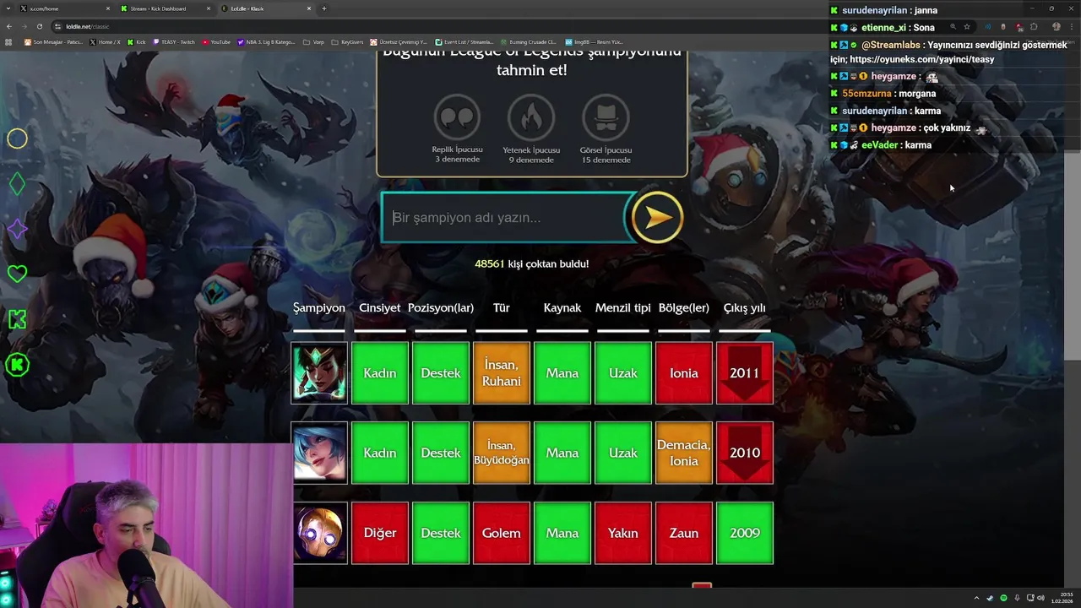Click the orange Demacia, Ionia cell
1081x608 pixels.
click(x=683, y=453)
